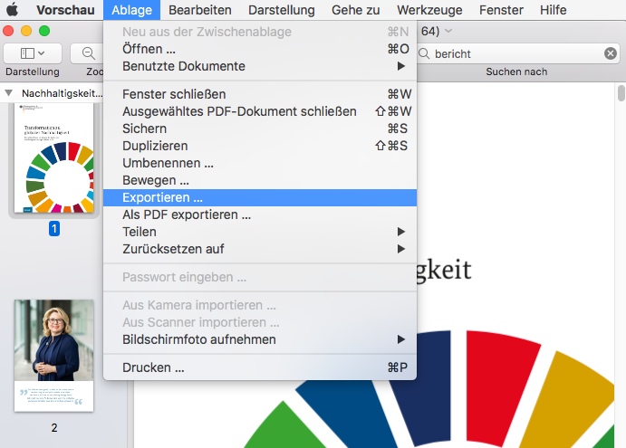Click the sidebar Darstellung view button
This screenshot has width=626, height=448.
point(33,53)
